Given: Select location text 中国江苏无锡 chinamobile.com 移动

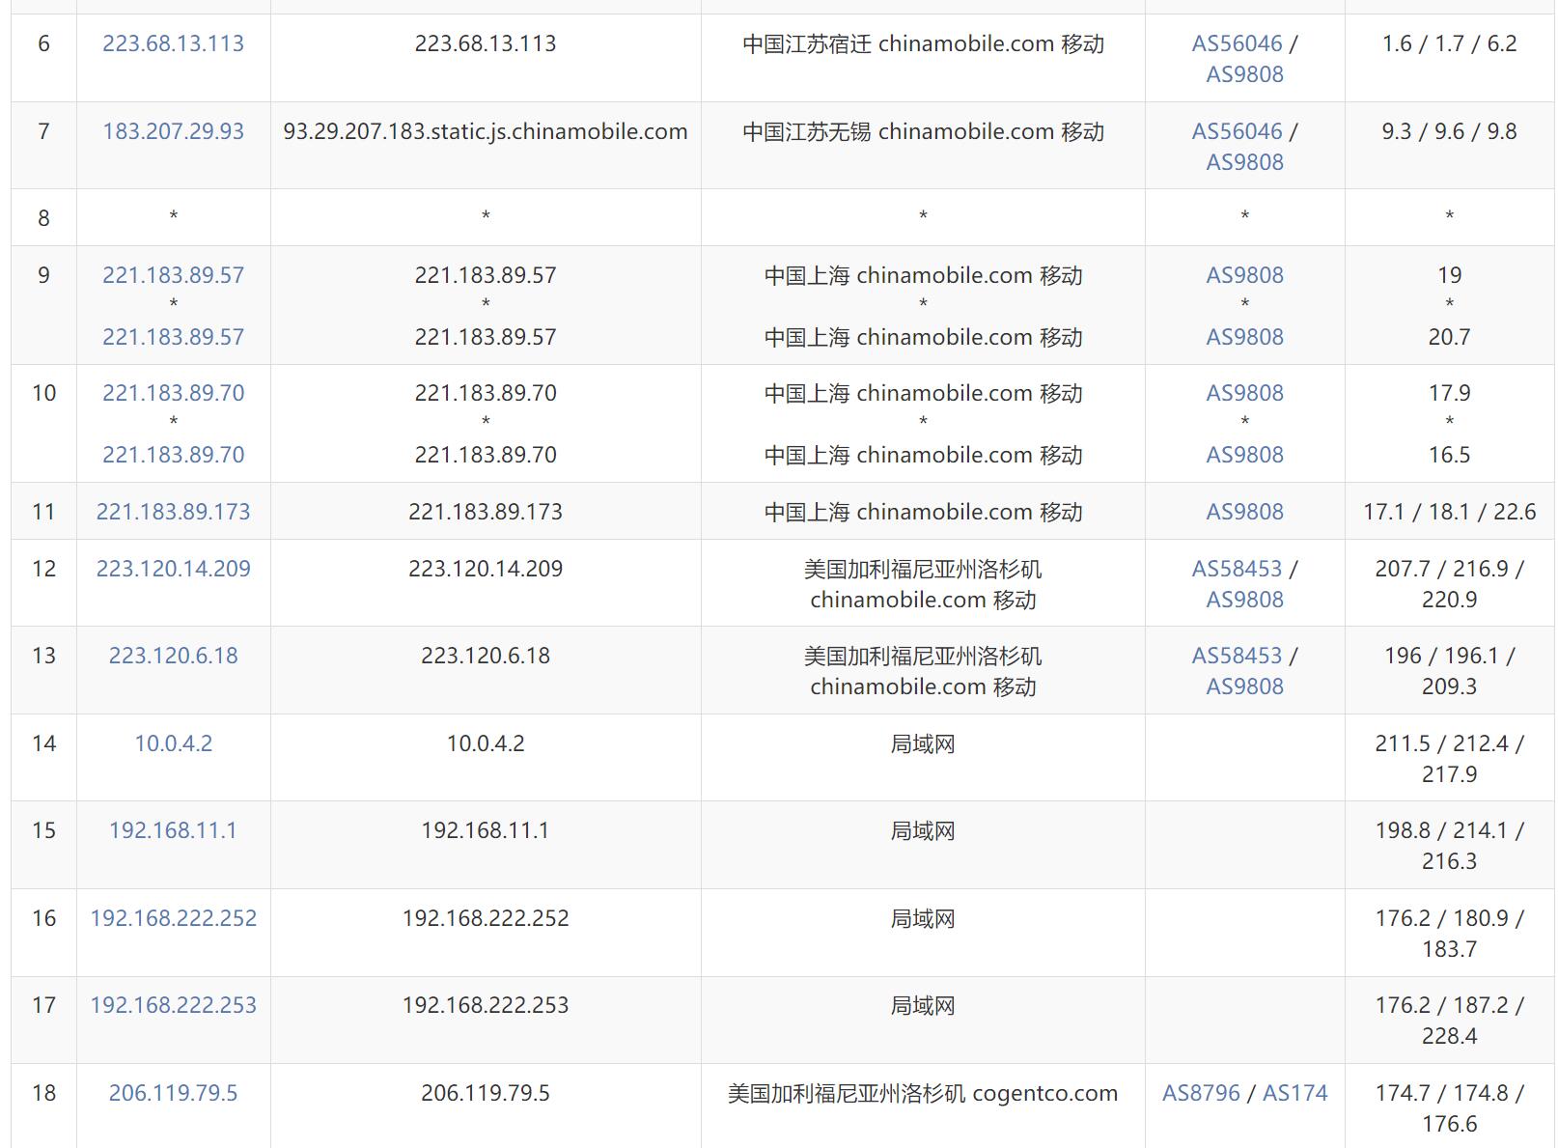Looking at the screenshot, I should tap(923, 131).
